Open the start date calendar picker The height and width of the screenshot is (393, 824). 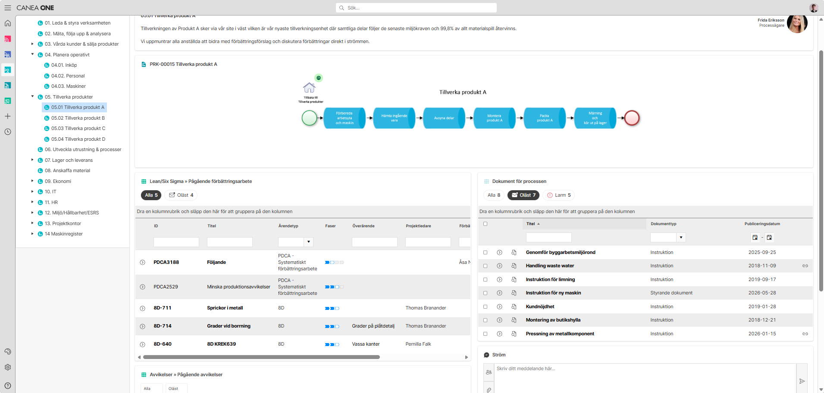click(755, 237)
